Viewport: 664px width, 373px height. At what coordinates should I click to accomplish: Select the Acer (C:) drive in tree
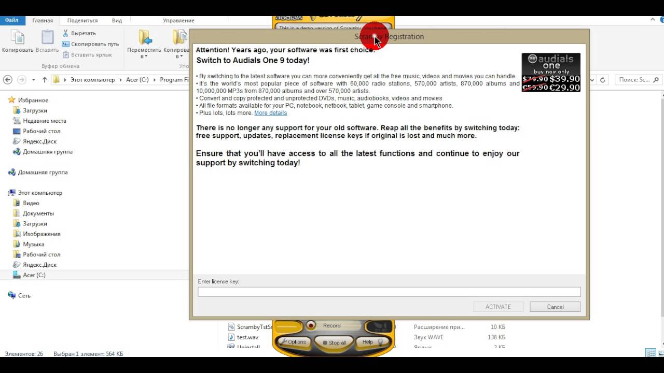tap(34, 275)
